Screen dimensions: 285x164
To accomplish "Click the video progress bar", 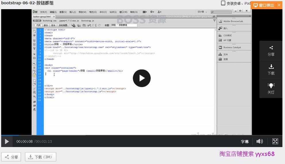I will click(x=141, y=135).
